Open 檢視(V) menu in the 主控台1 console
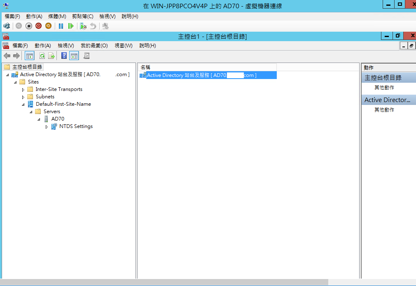Viewport: 416px width, 286px height. pos(66,46)
